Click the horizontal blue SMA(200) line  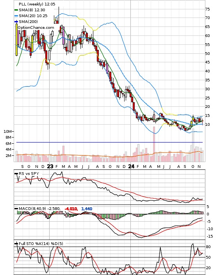(109, 142)
